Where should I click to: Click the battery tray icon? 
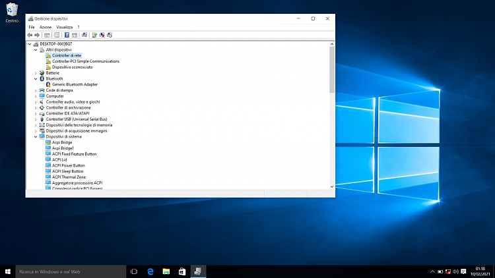(x=440, y=271)
